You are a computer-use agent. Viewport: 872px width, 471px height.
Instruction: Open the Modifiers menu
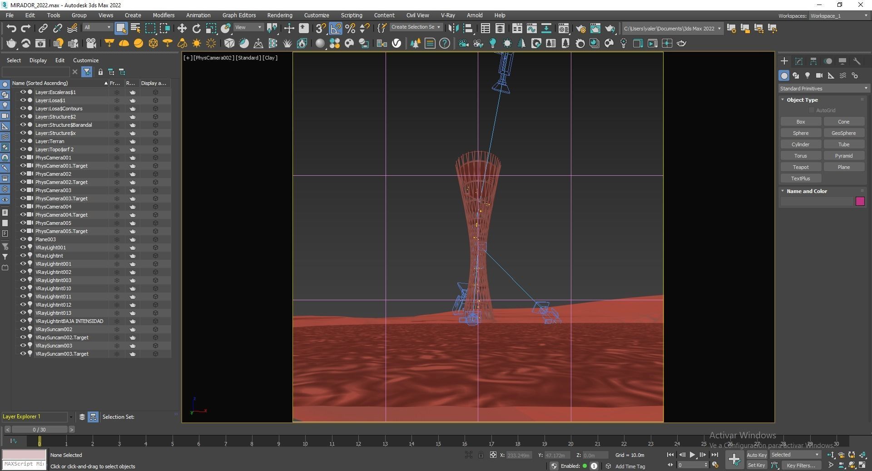(x=163, y=15)
